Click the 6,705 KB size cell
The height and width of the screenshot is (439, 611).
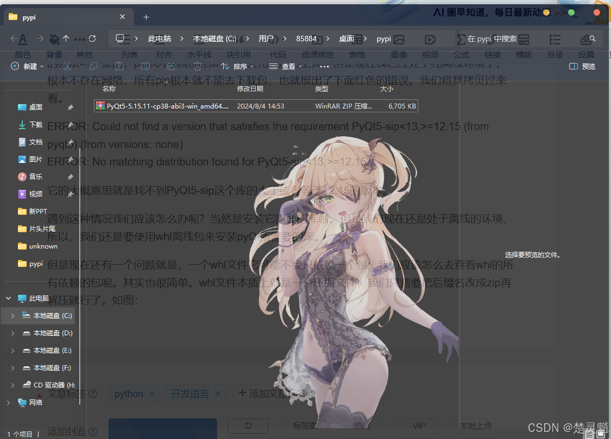(402, 106)
